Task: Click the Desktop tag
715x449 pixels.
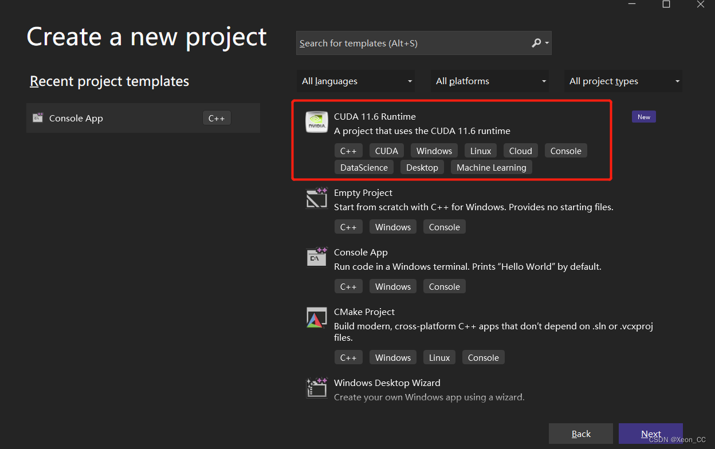Action: pos(422,167)
